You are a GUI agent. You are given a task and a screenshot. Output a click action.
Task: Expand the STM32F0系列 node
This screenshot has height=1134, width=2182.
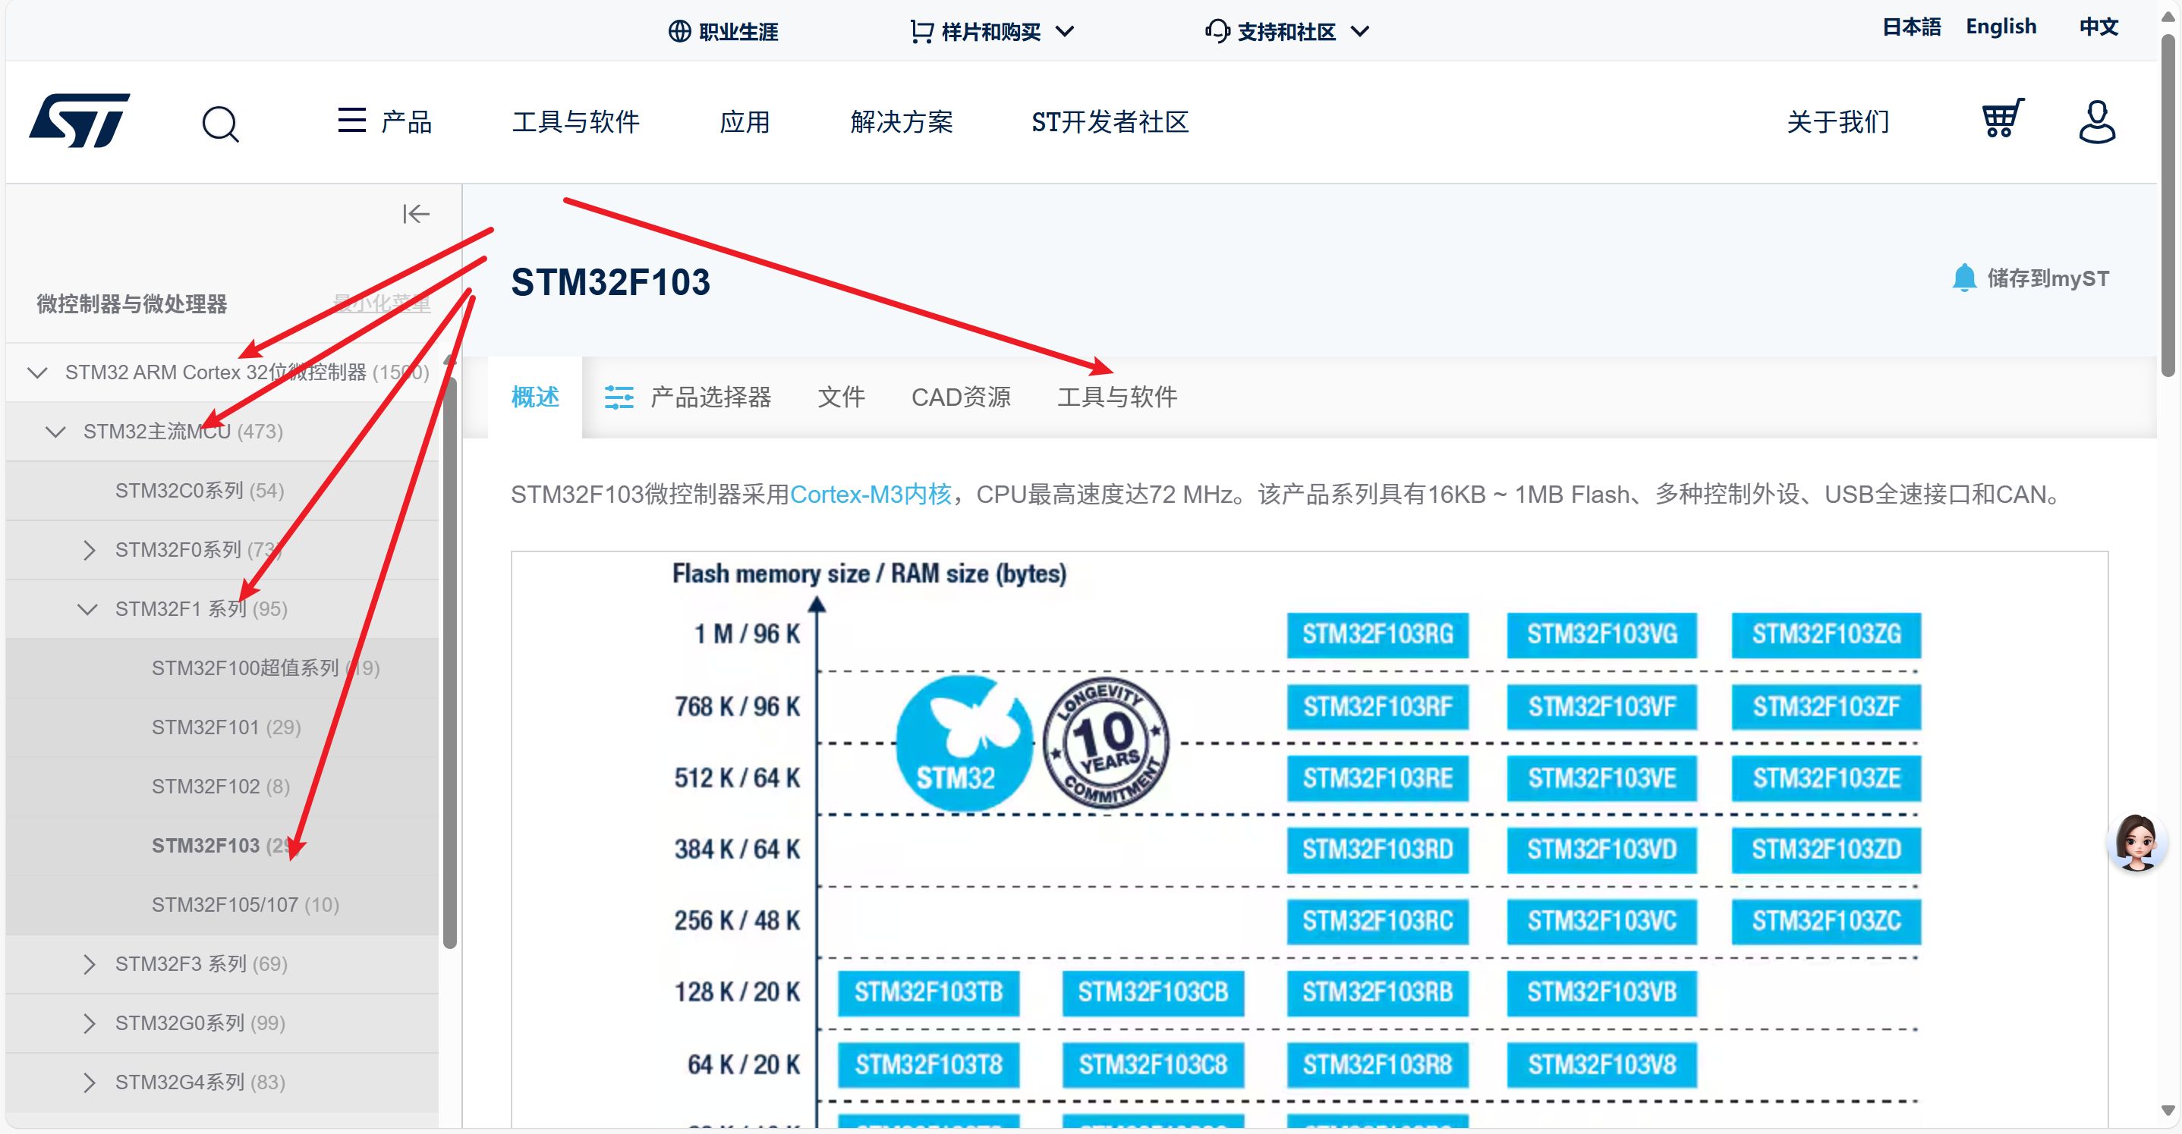pos(90,550)
